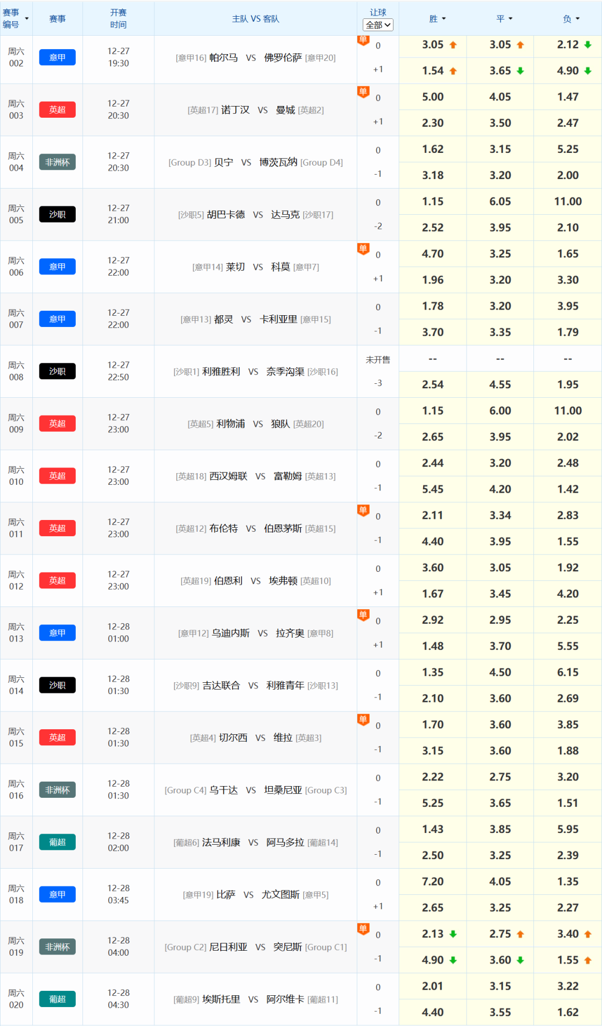
Task: Sort by 负 column arrow
Action: [577, 19]
